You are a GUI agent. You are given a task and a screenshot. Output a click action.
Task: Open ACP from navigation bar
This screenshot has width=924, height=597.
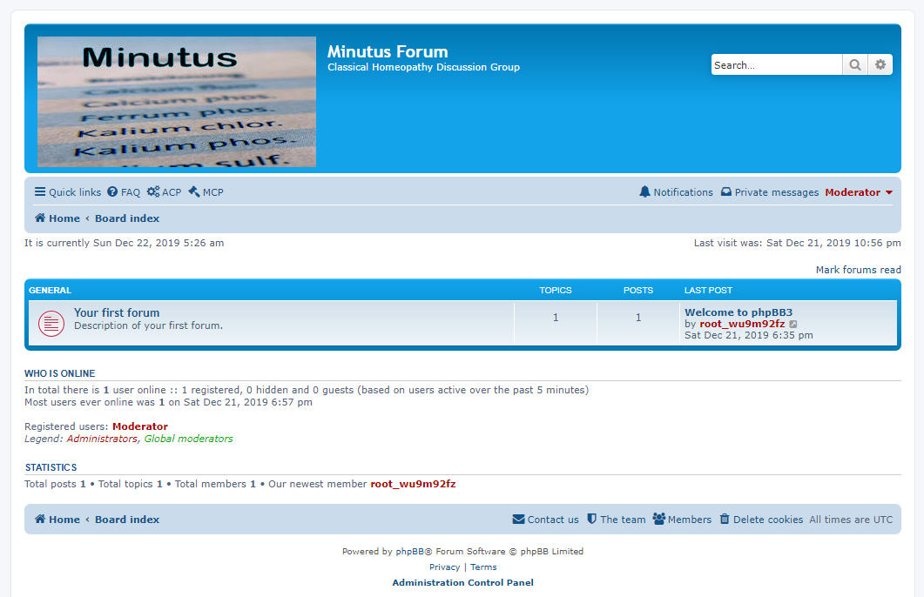164,192
